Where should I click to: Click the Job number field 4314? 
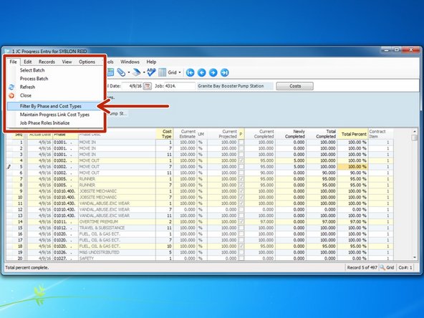[180, 86]
